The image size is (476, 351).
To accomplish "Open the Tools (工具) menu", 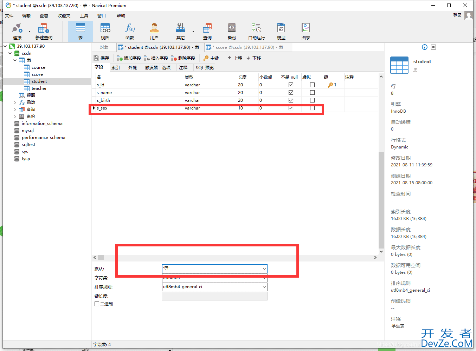I will pos(84,15).
